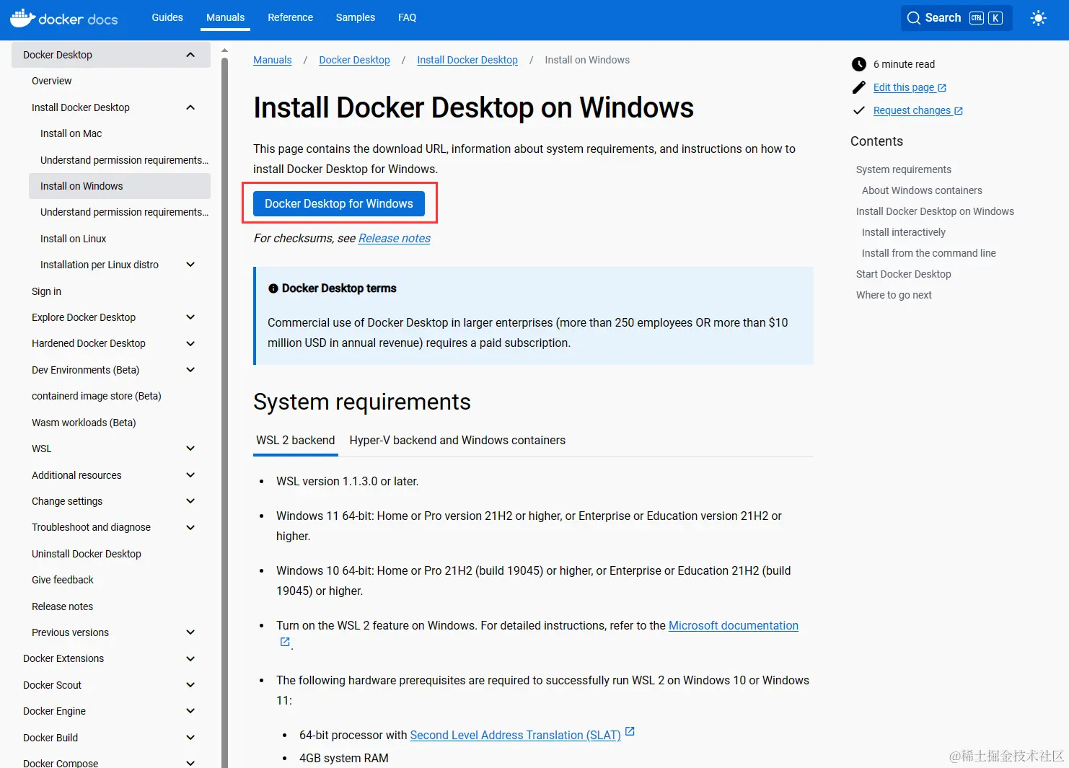This screenshot has height=768, width=1069.
Task: Click the external-link icon after SLAT link
Action: [x=630, y=731]
